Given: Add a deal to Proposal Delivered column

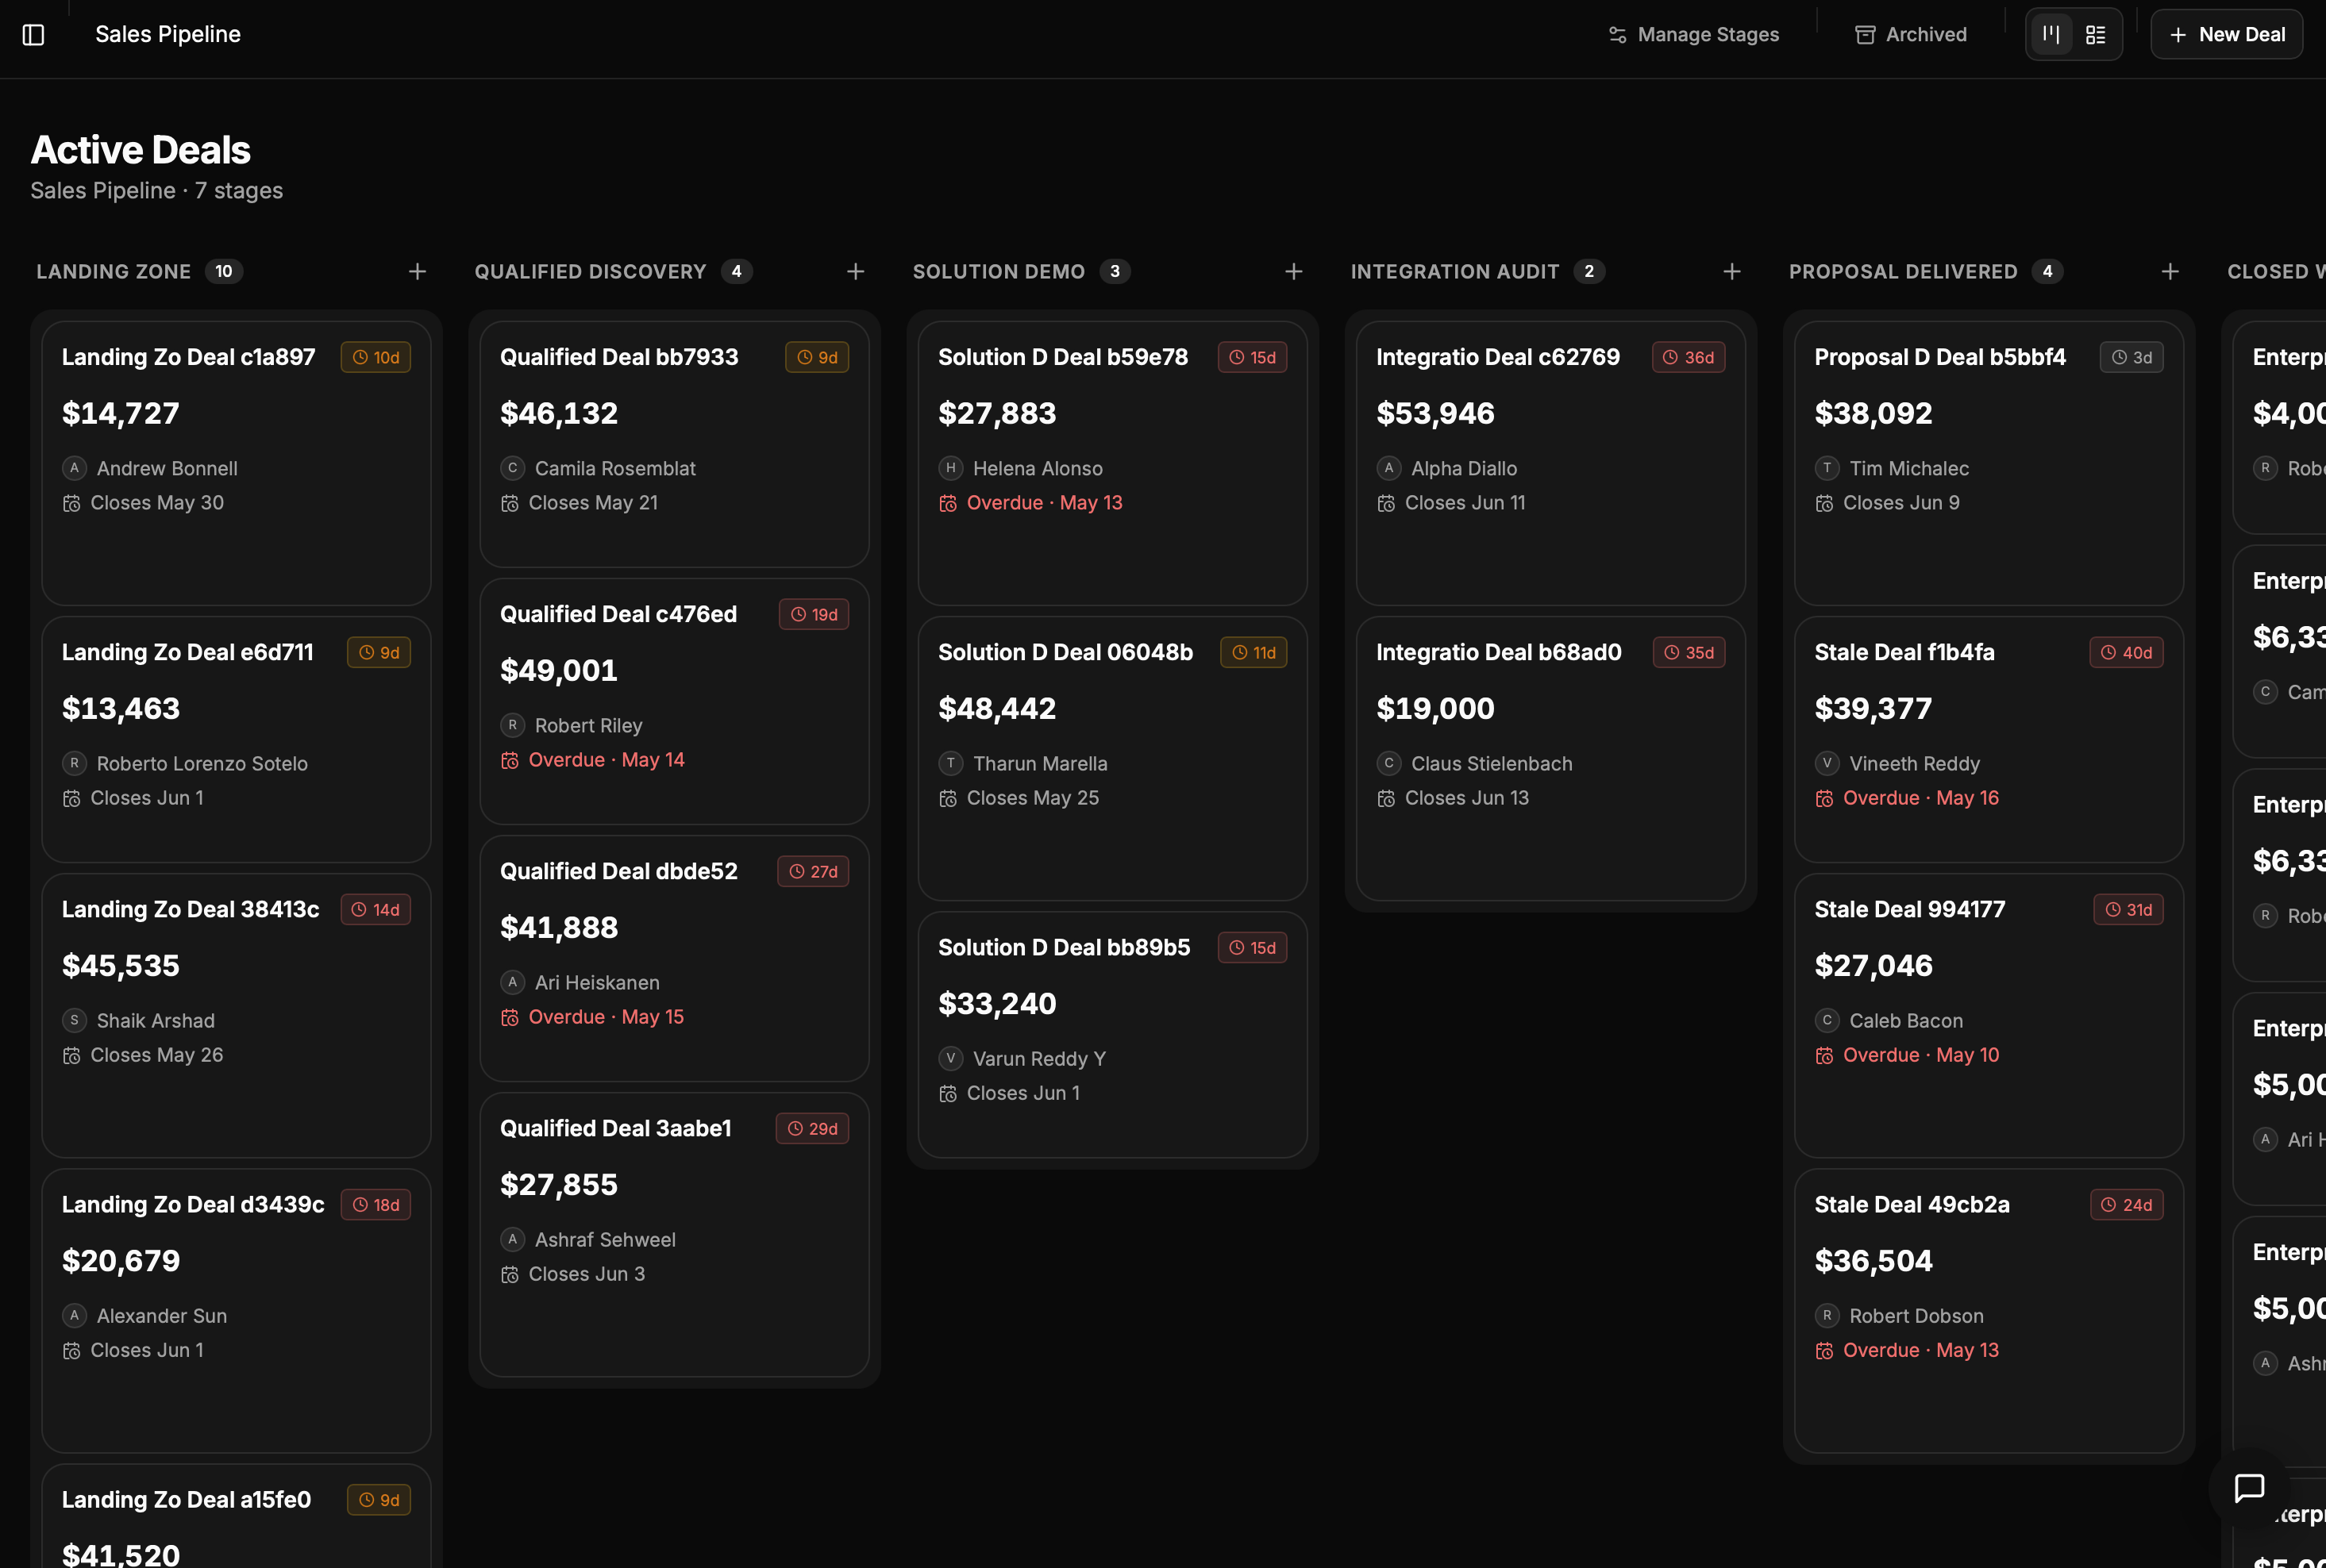Looking at the screenshot, I should coord(2170,272).
